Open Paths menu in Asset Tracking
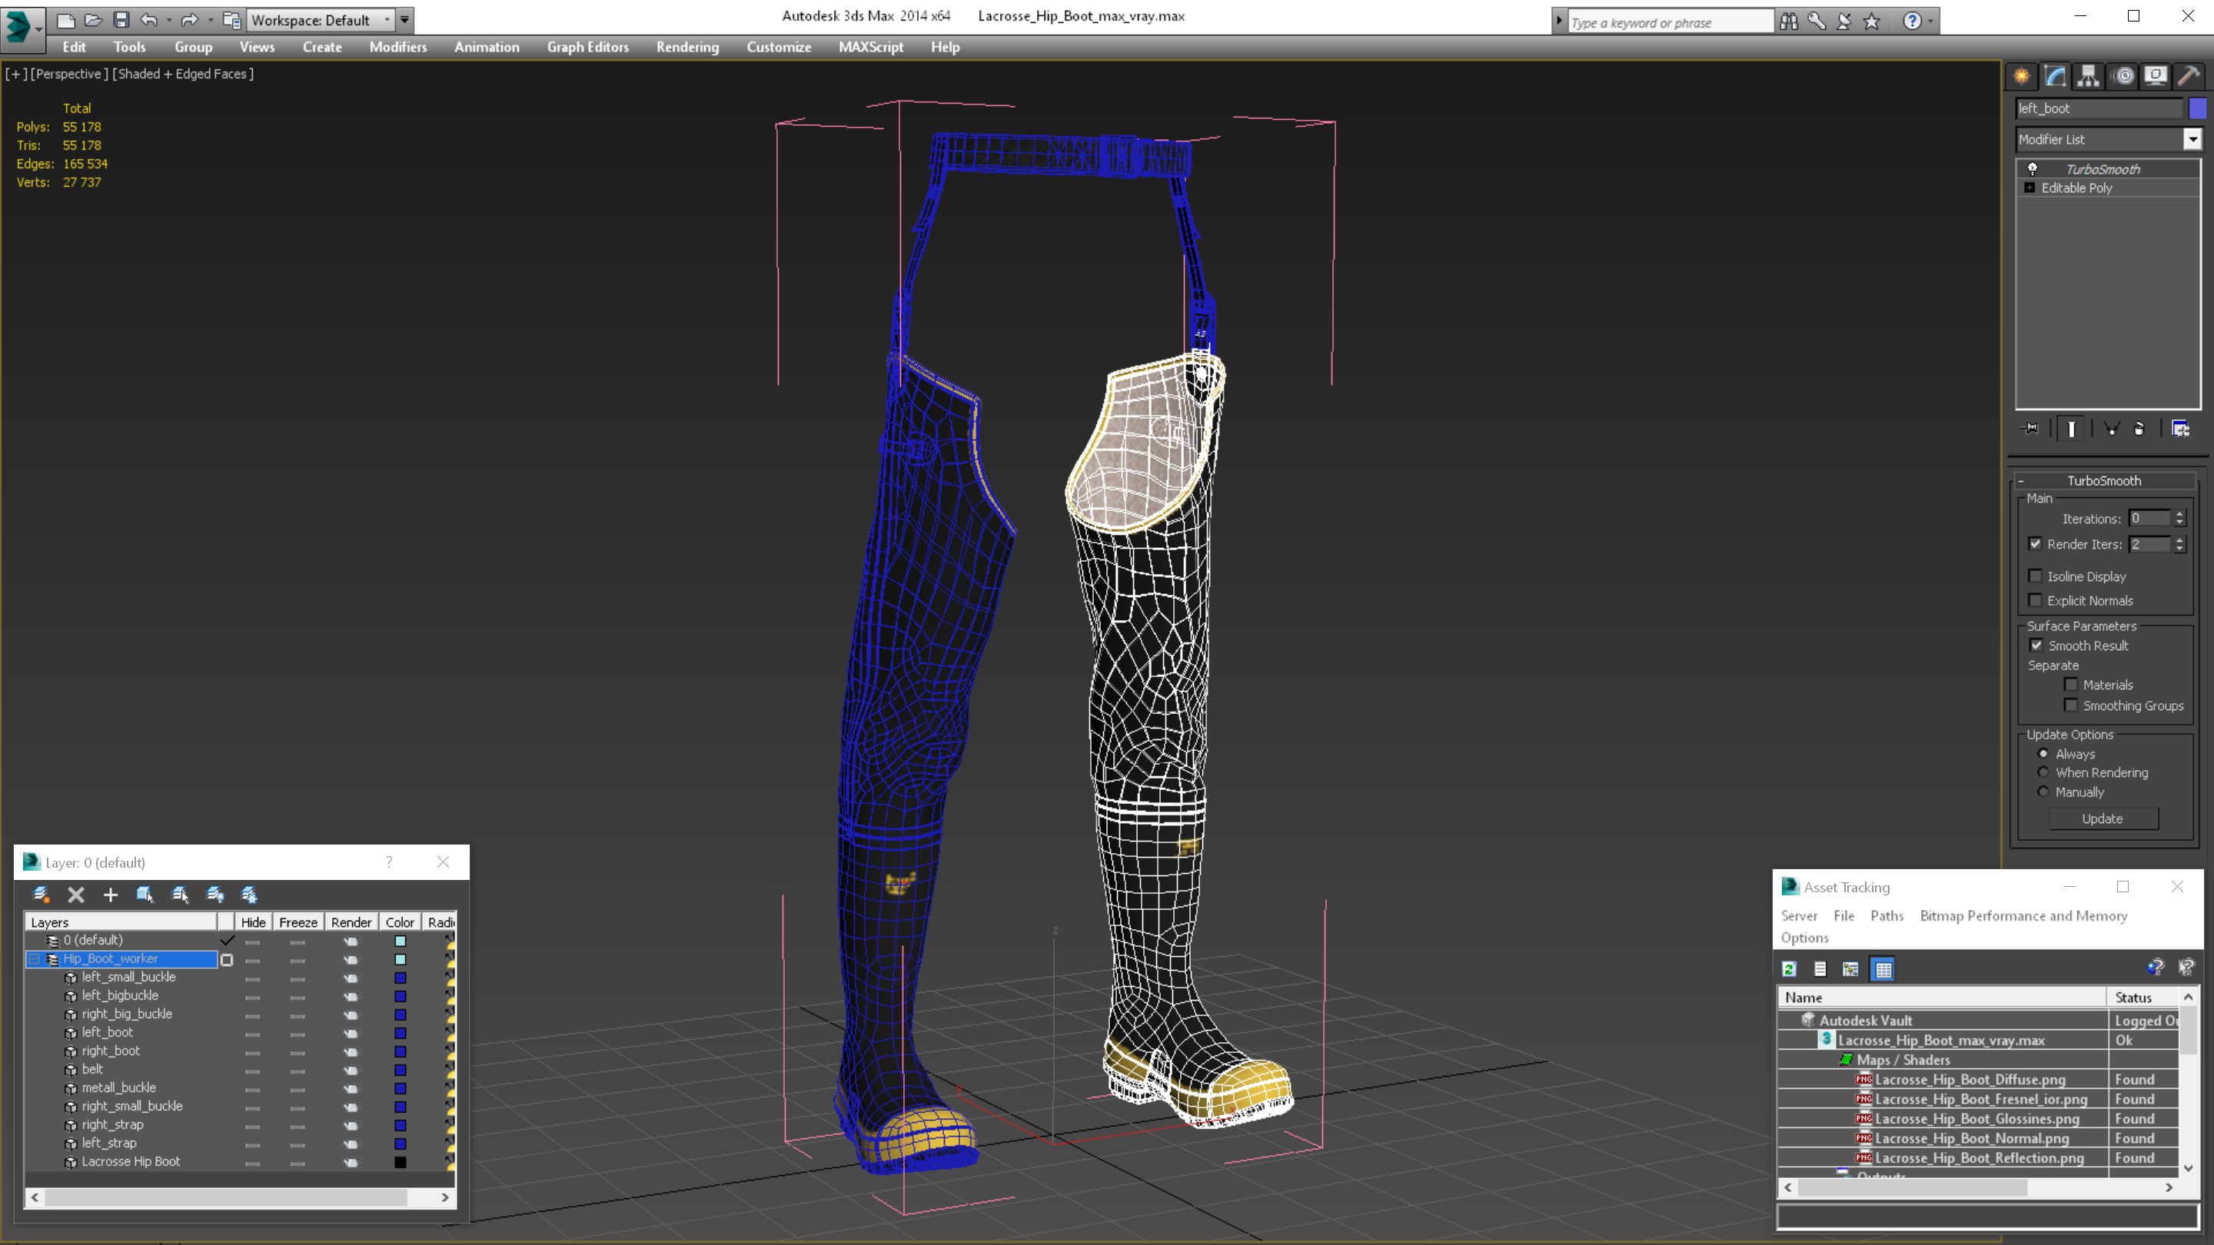Screen dimensions: 2214x1245 point(1887,916)
